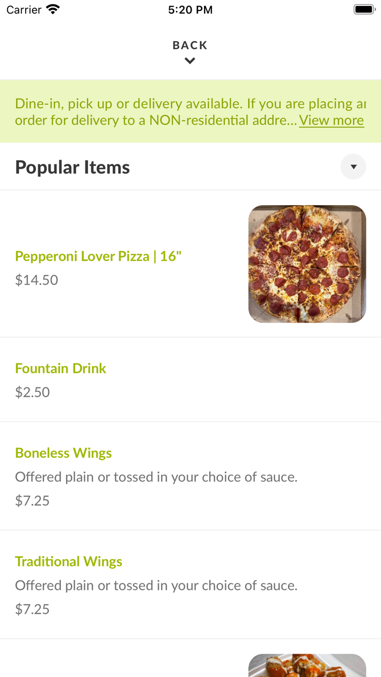Tap View more in the delivery notice

pos(331,120)
